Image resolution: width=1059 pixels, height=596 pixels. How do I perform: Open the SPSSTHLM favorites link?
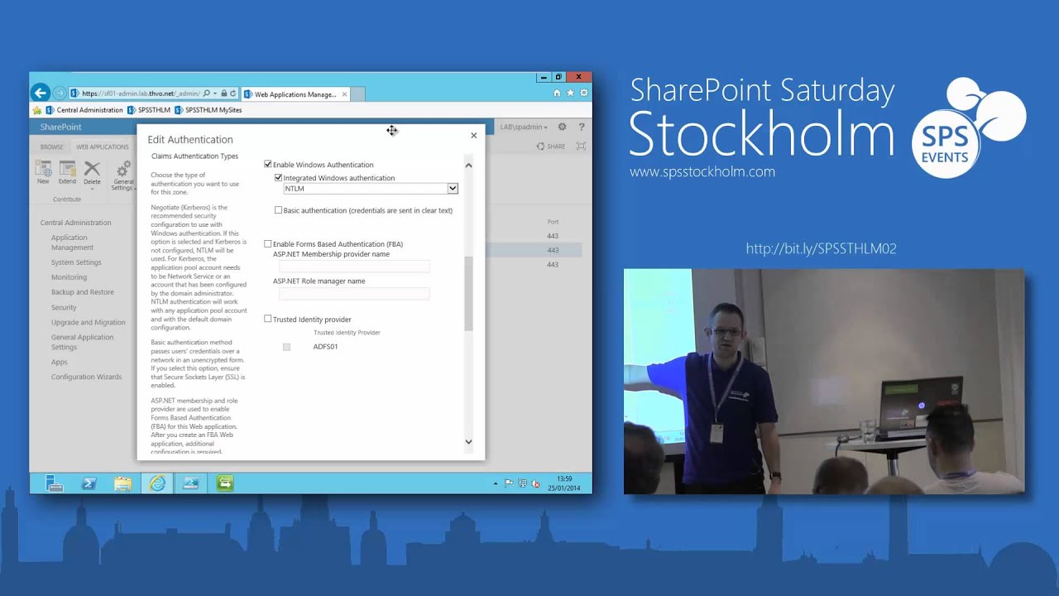click(x=149, y=110)
